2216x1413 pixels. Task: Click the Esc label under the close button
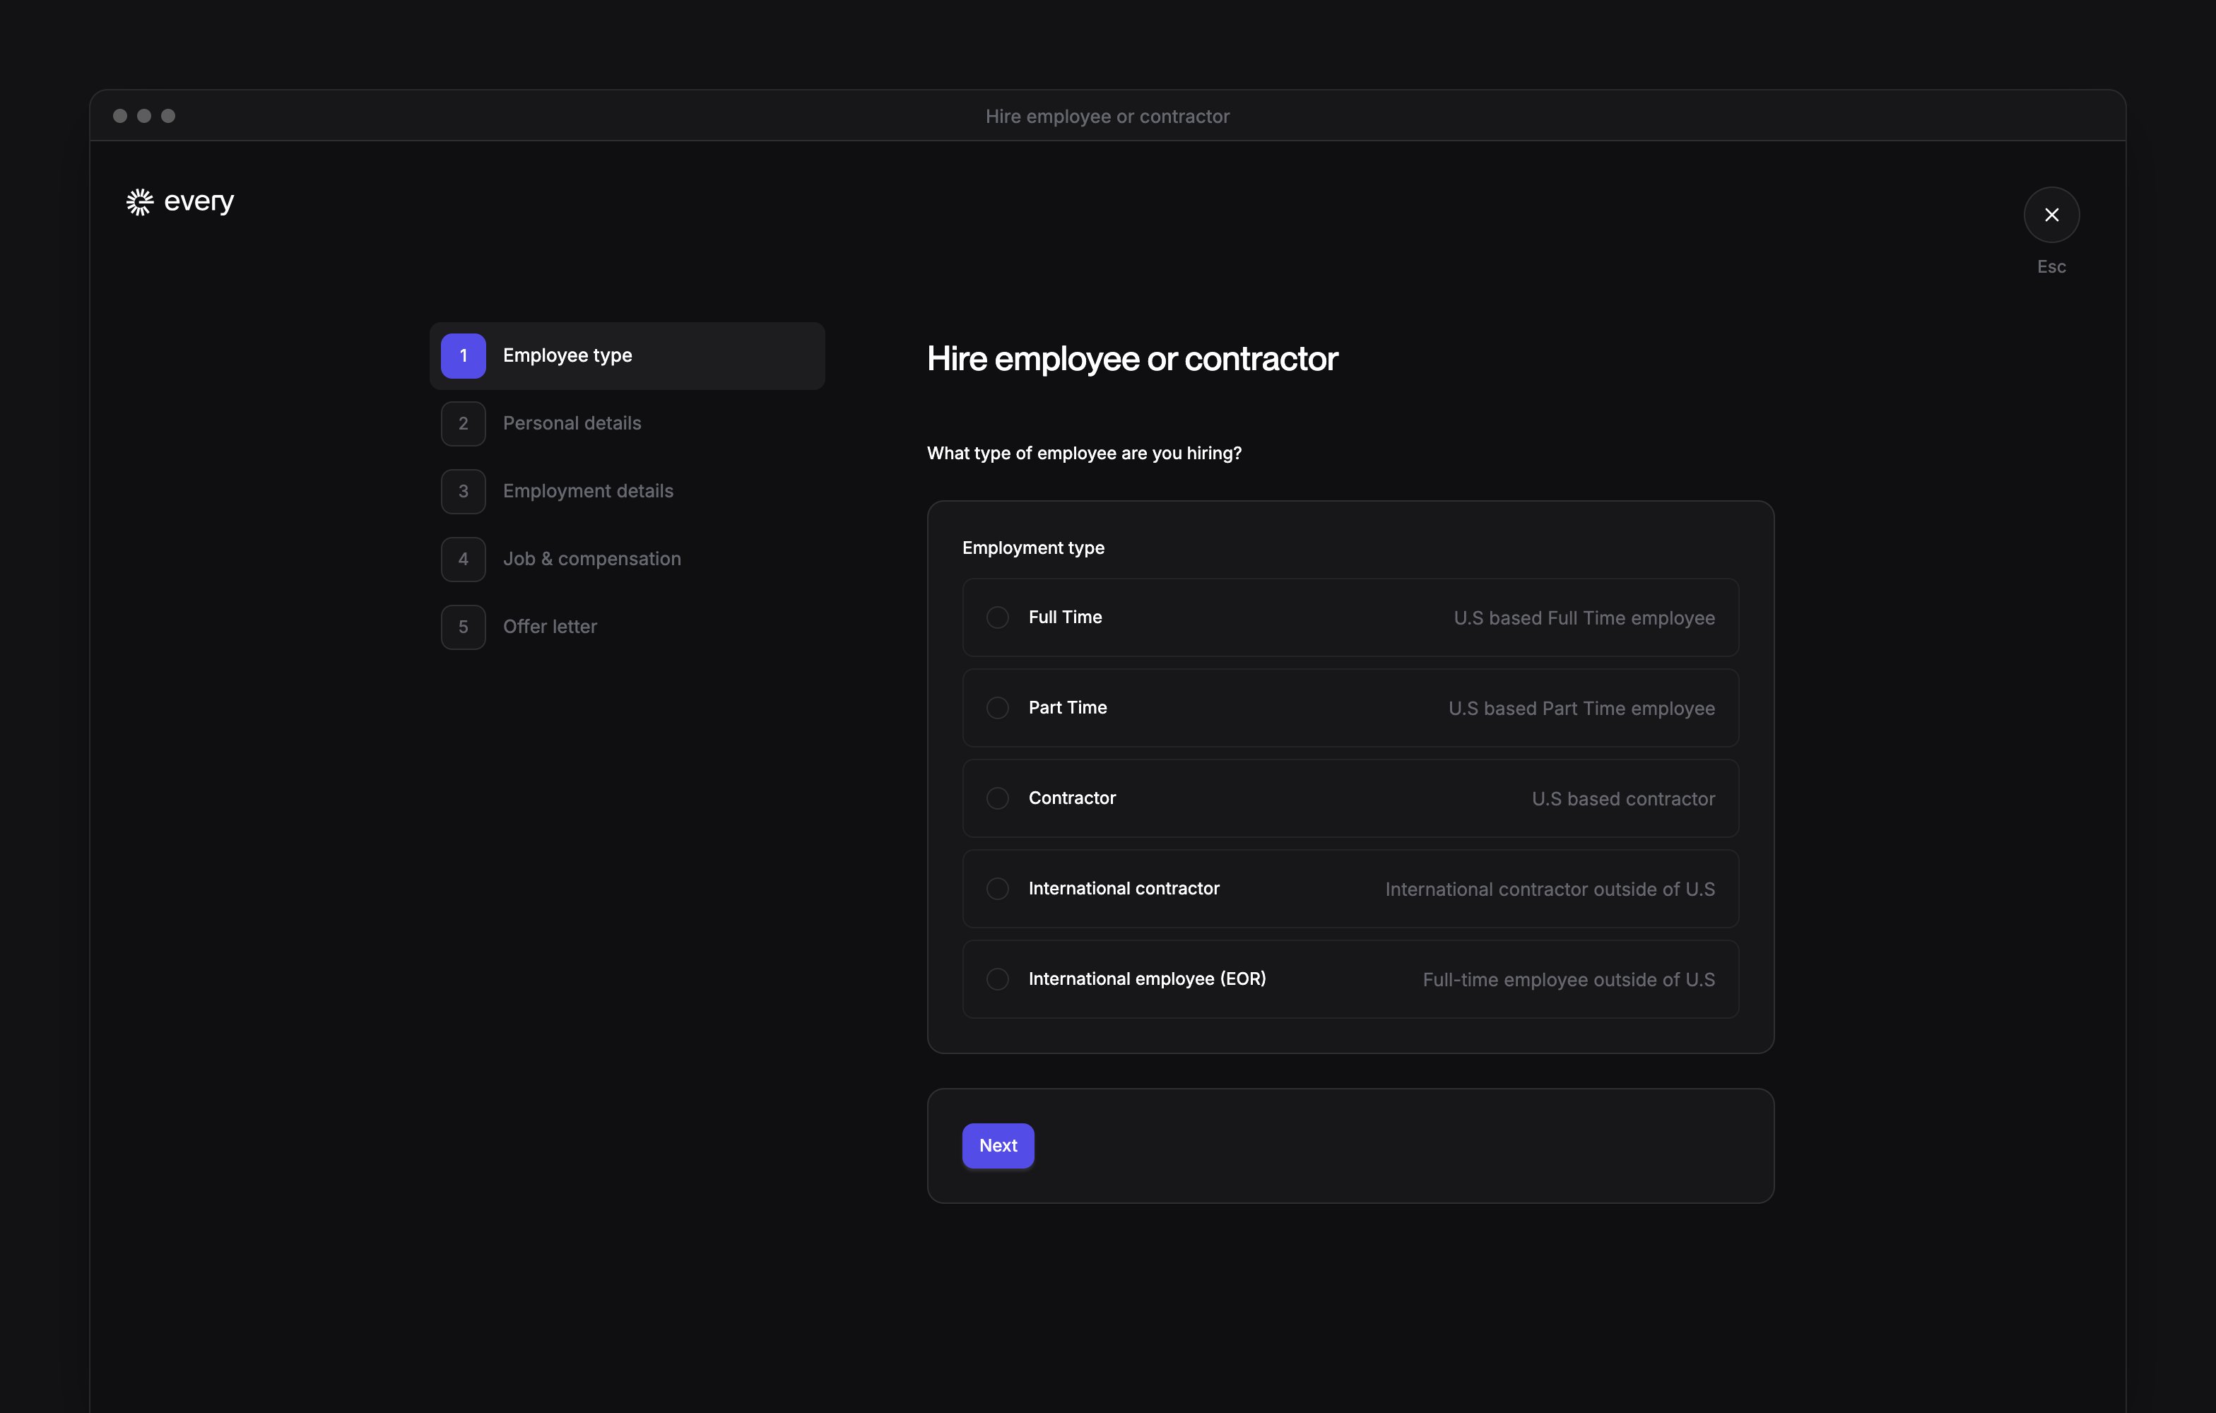pyautogui.click(x=2051, y=267)
